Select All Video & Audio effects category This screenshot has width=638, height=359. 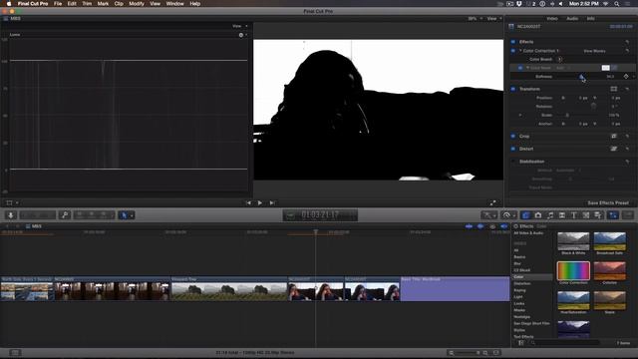point(528,233)
